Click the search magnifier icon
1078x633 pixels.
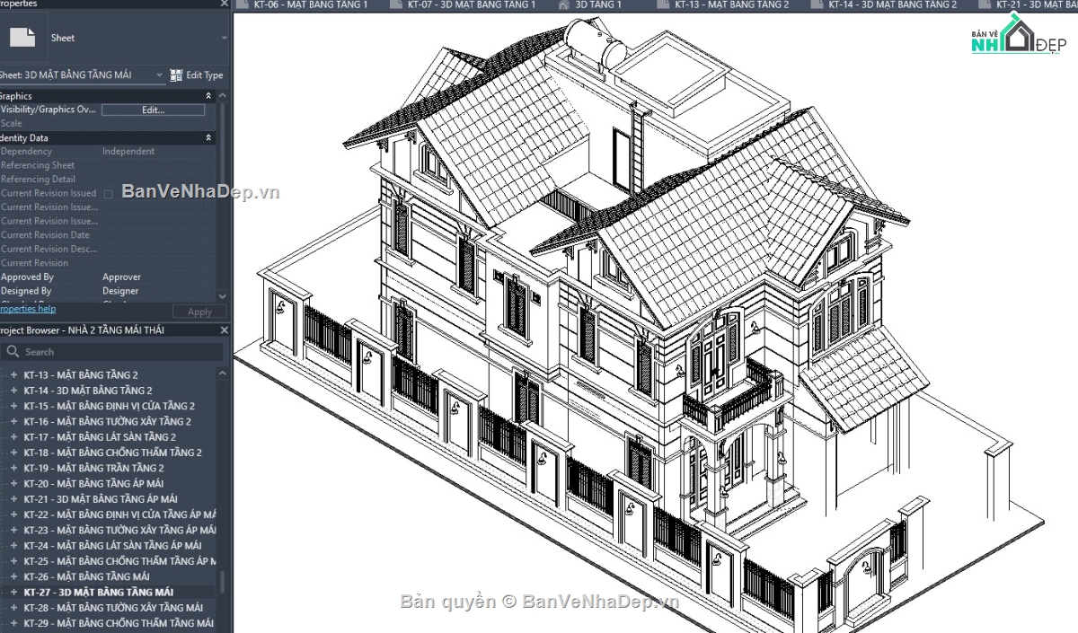13,352
